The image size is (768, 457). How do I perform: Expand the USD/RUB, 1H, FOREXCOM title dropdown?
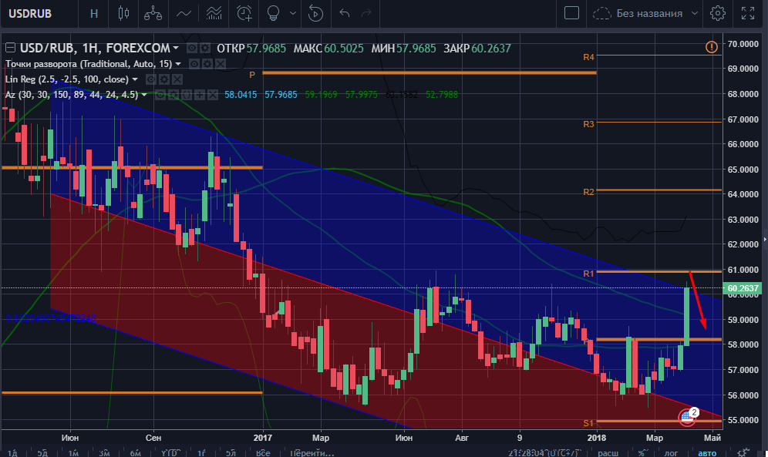pyautogui.click(x=176, y=48)
